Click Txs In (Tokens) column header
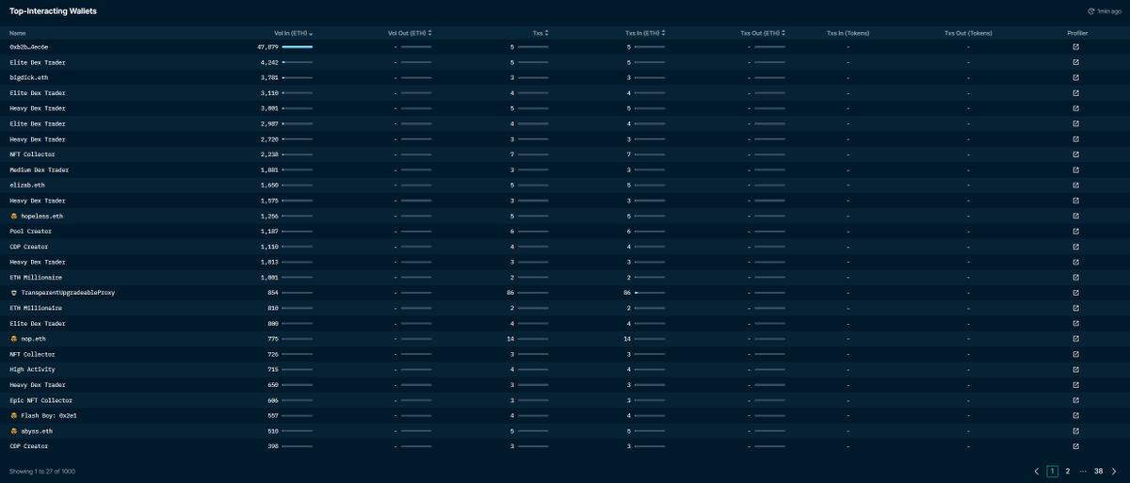This screenshot has height=483, width=1130. pos(847,33)
